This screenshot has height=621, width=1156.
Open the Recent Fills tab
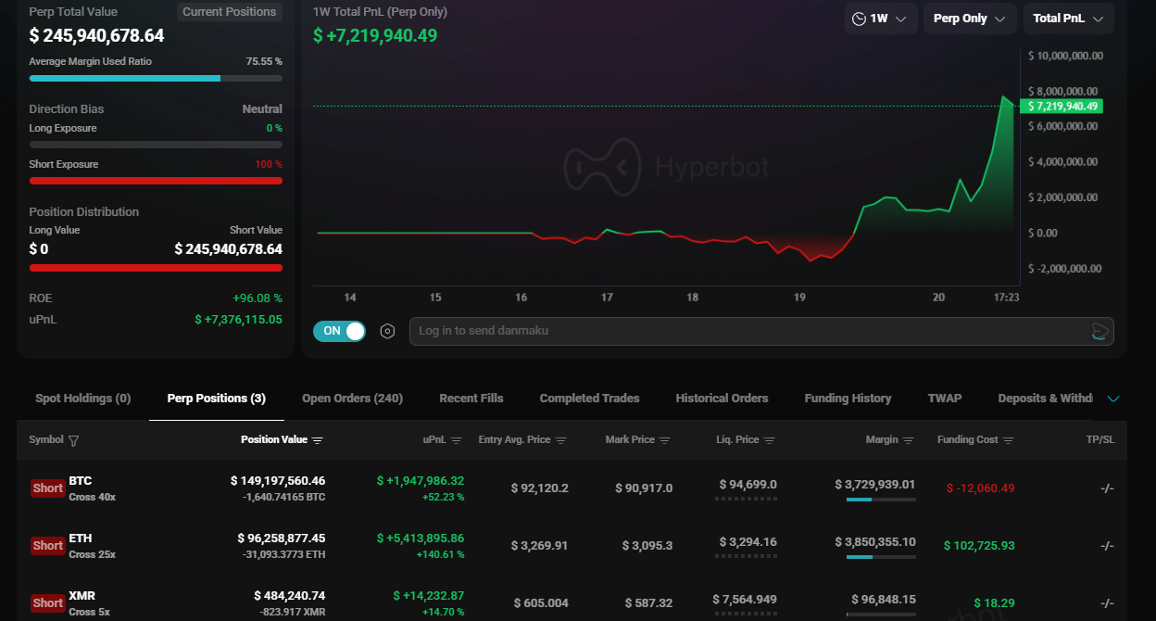[471, 399]
